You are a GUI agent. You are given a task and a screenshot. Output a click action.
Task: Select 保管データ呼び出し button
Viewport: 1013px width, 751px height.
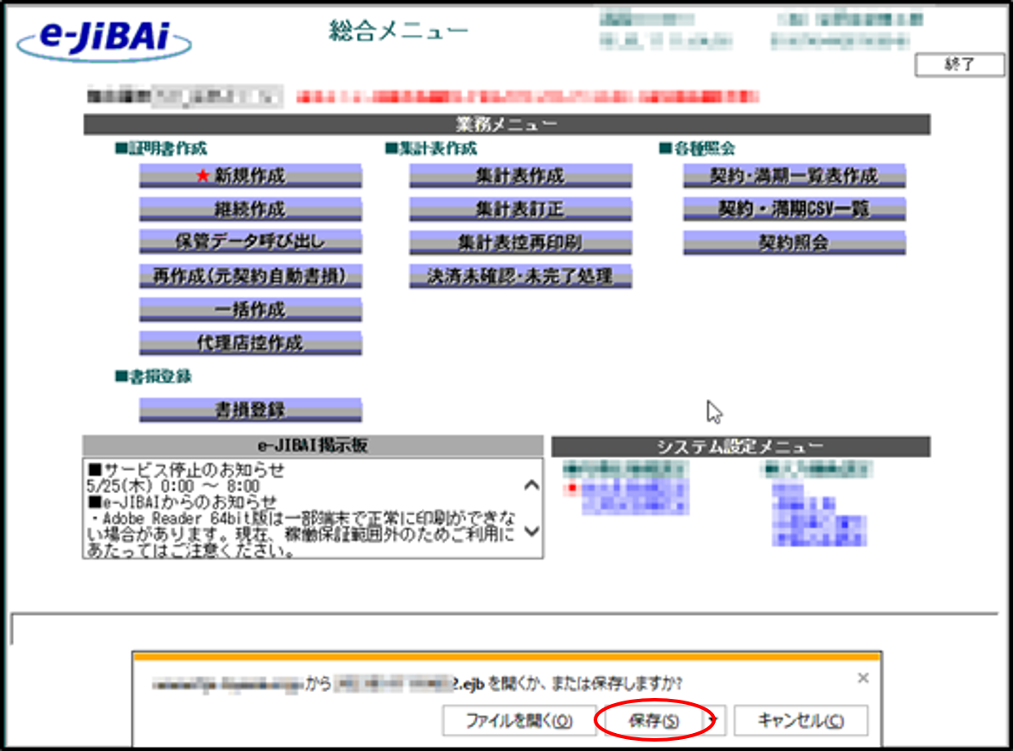coord(250,243)
